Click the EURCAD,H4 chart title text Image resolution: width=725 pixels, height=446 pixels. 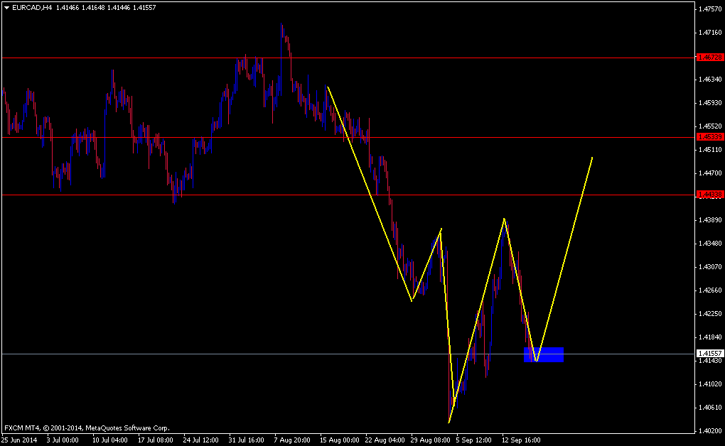pos(32,7)
